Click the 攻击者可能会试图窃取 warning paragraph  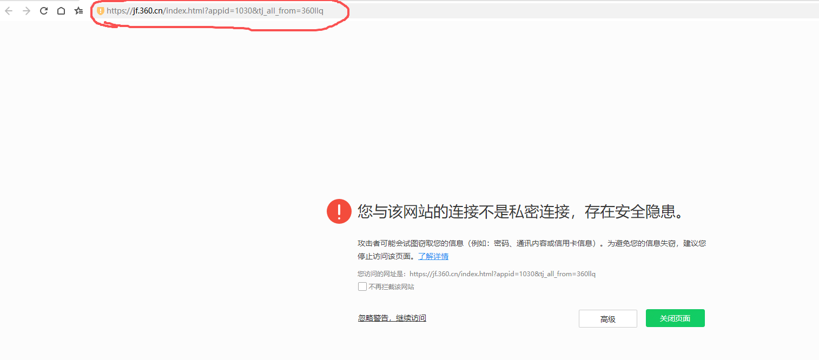pyautogui.click(x=532, y=250)
